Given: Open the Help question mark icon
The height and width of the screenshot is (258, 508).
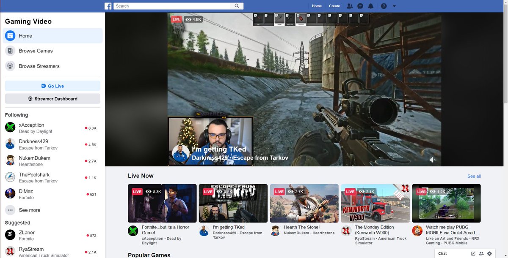Looking at the screenshot, I should [x=384, y=6].
